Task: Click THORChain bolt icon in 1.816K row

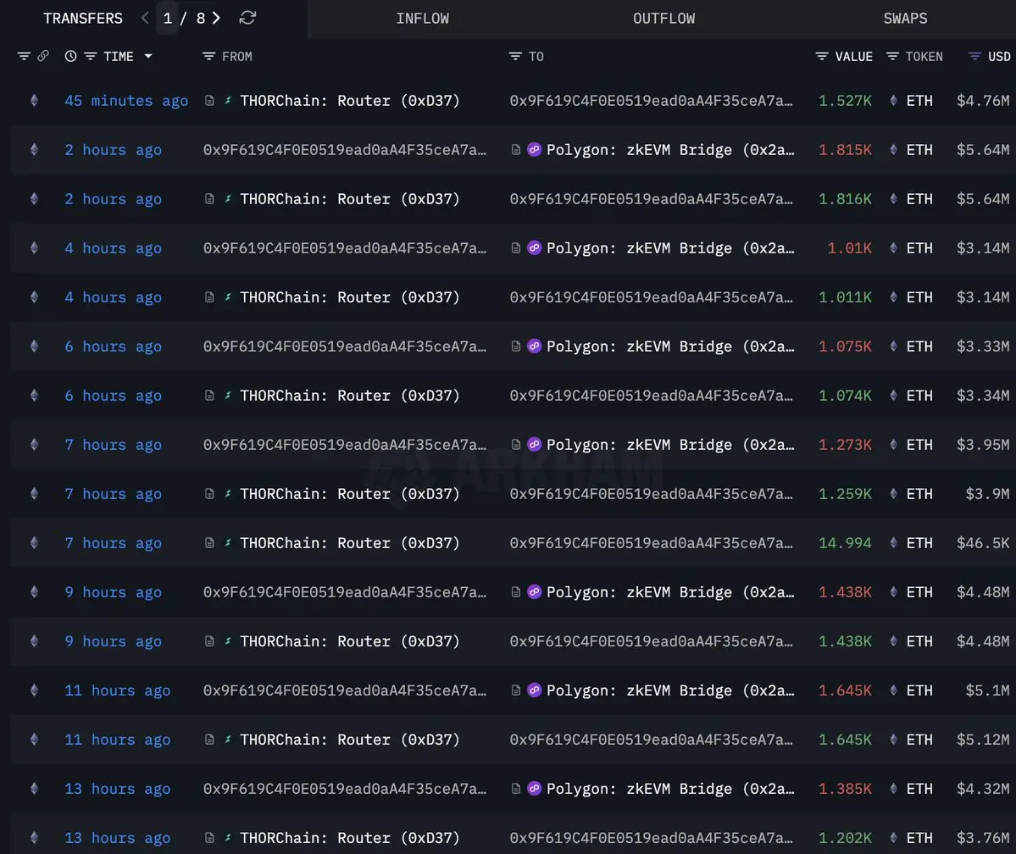Action: click(x=227, y=199)
